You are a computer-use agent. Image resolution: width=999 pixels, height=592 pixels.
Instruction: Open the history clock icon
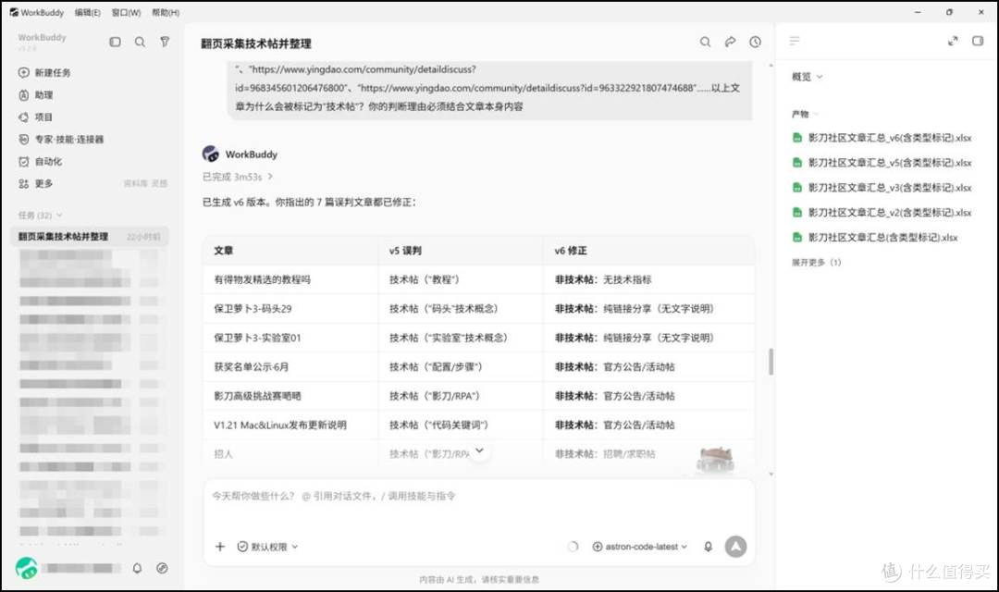[x=755, y=42]
